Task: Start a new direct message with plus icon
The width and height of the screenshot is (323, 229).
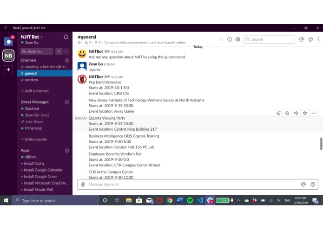Action: (x=67, y=102)
